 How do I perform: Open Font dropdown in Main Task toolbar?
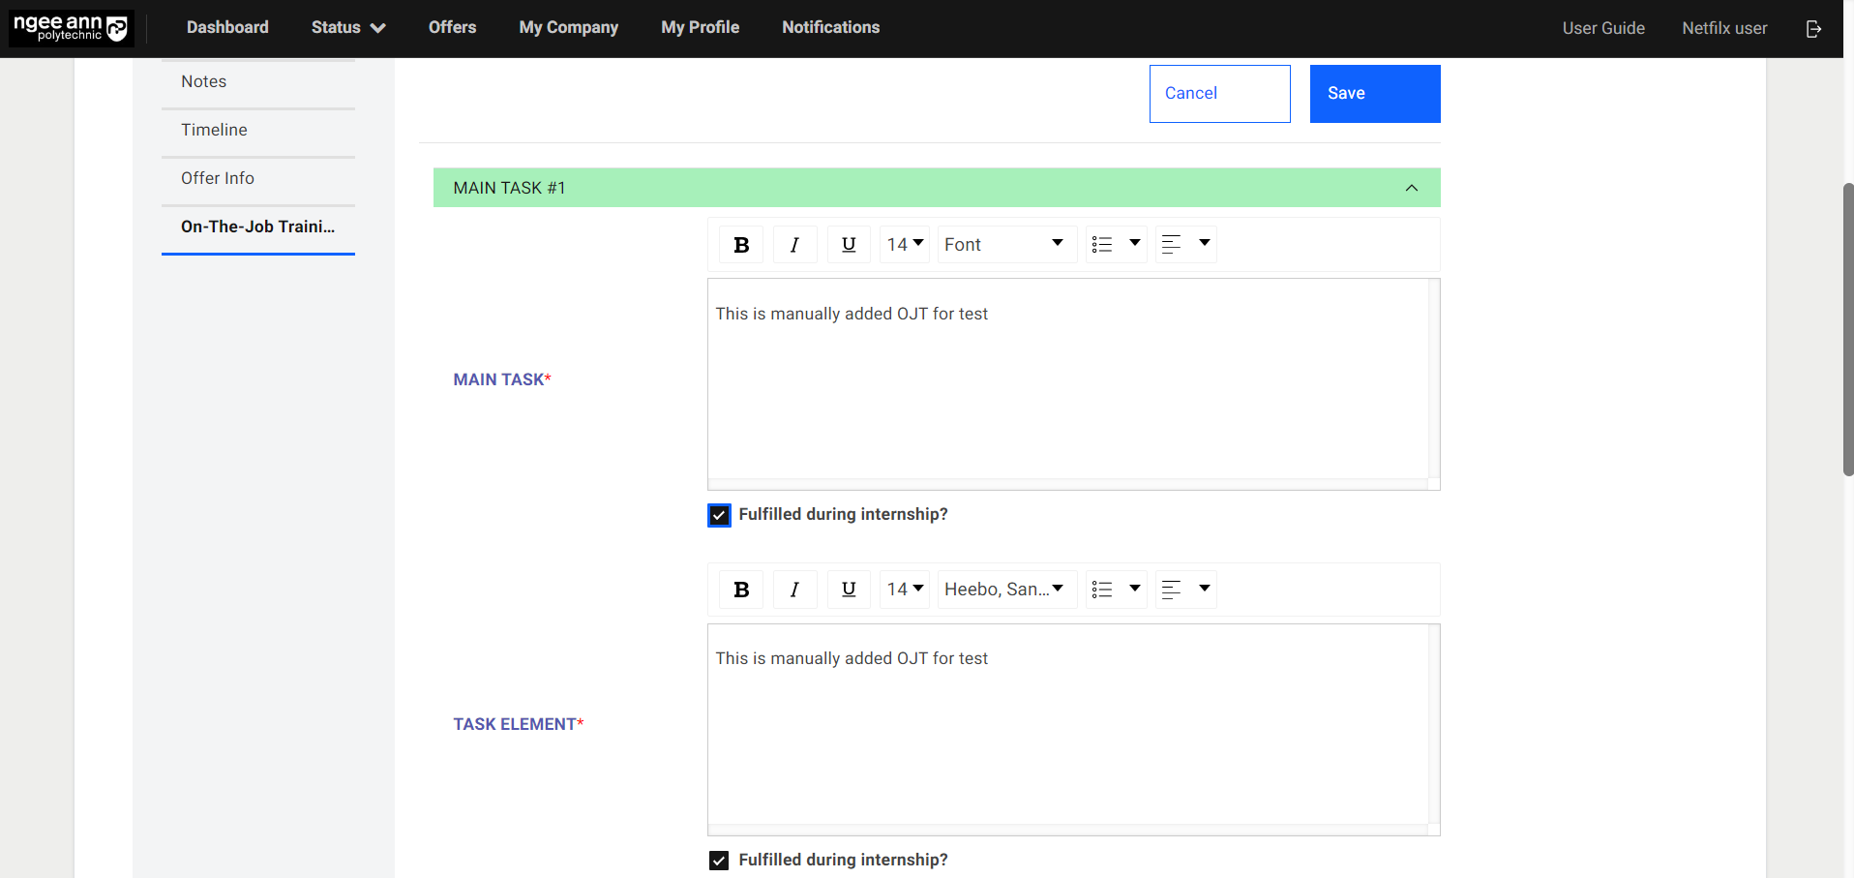tap(1004, 245)
